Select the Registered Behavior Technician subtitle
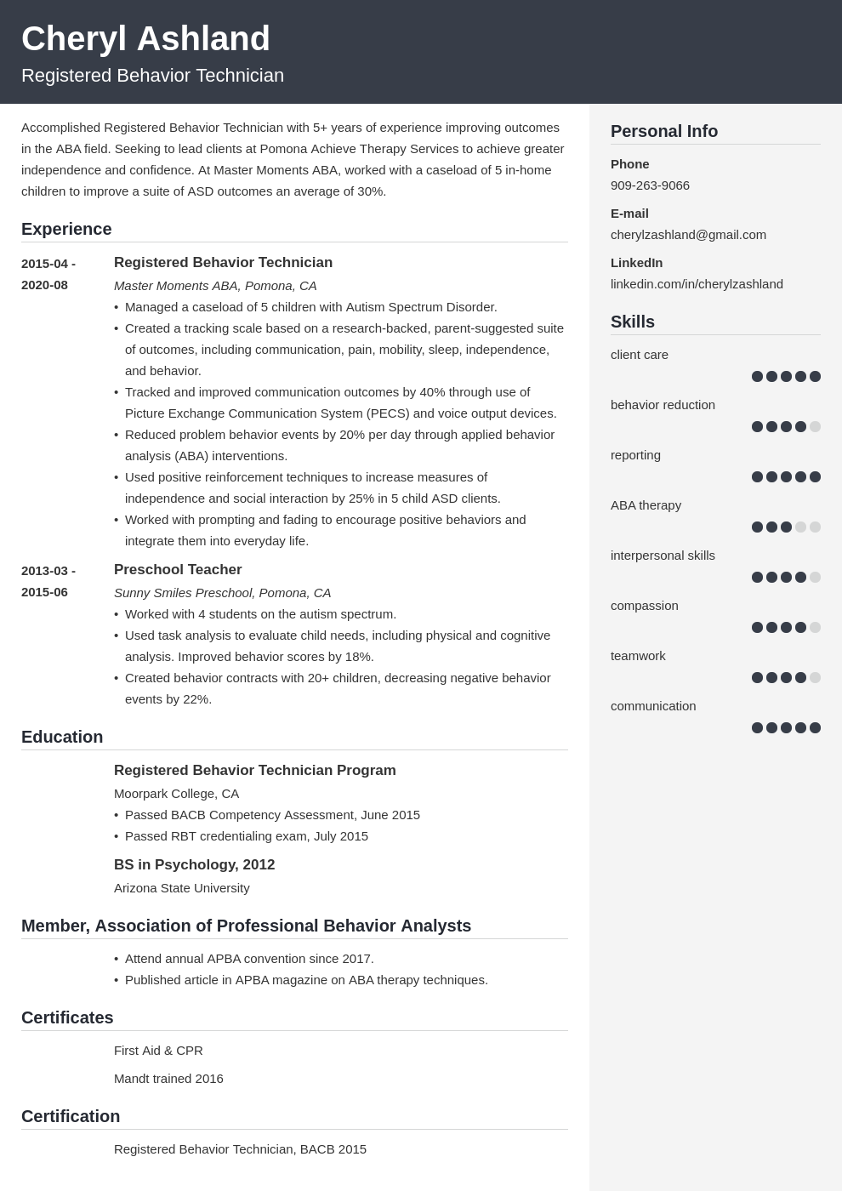The image size is (842, 1191). coord(152,76)
